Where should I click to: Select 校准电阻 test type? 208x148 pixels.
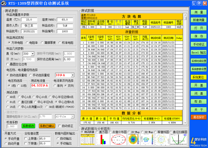66,43
